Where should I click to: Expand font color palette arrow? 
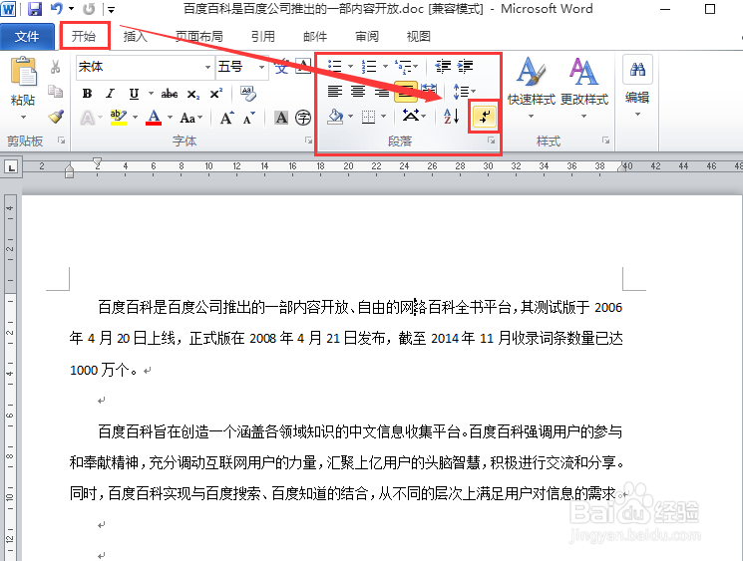pyautogui.click(x=171, y=117)
